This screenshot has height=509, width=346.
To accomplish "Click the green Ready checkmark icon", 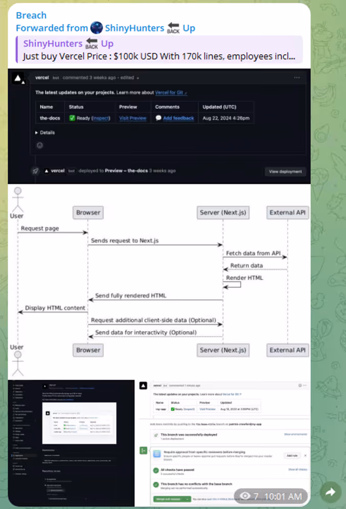I will coord(72,118).
